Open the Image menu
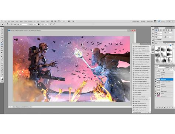Screen dimensions: 175x134 click(13, 21)
